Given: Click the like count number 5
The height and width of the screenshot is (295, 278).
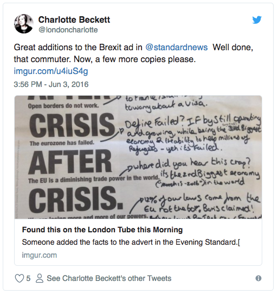Looking at the screenshot, I should pos(28,278).
